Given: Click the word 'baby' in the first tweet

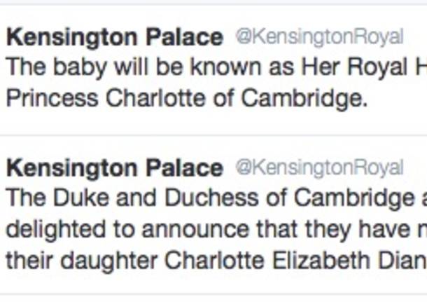Looking at the screenshot, I should tap(80, 67).
